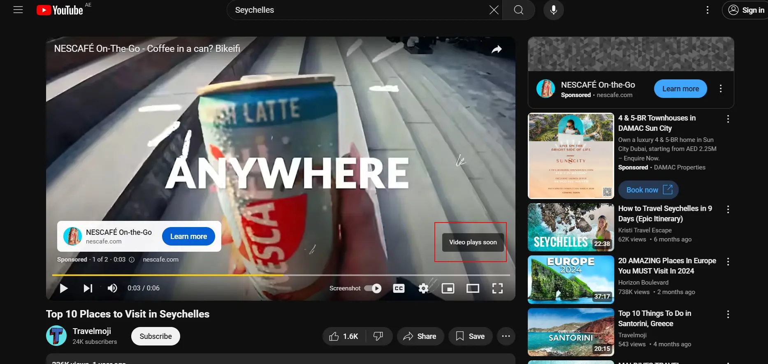Screen dimensions: 768x364
Task: Open Horizon Boulevard channel
Action: click(643, 283)
